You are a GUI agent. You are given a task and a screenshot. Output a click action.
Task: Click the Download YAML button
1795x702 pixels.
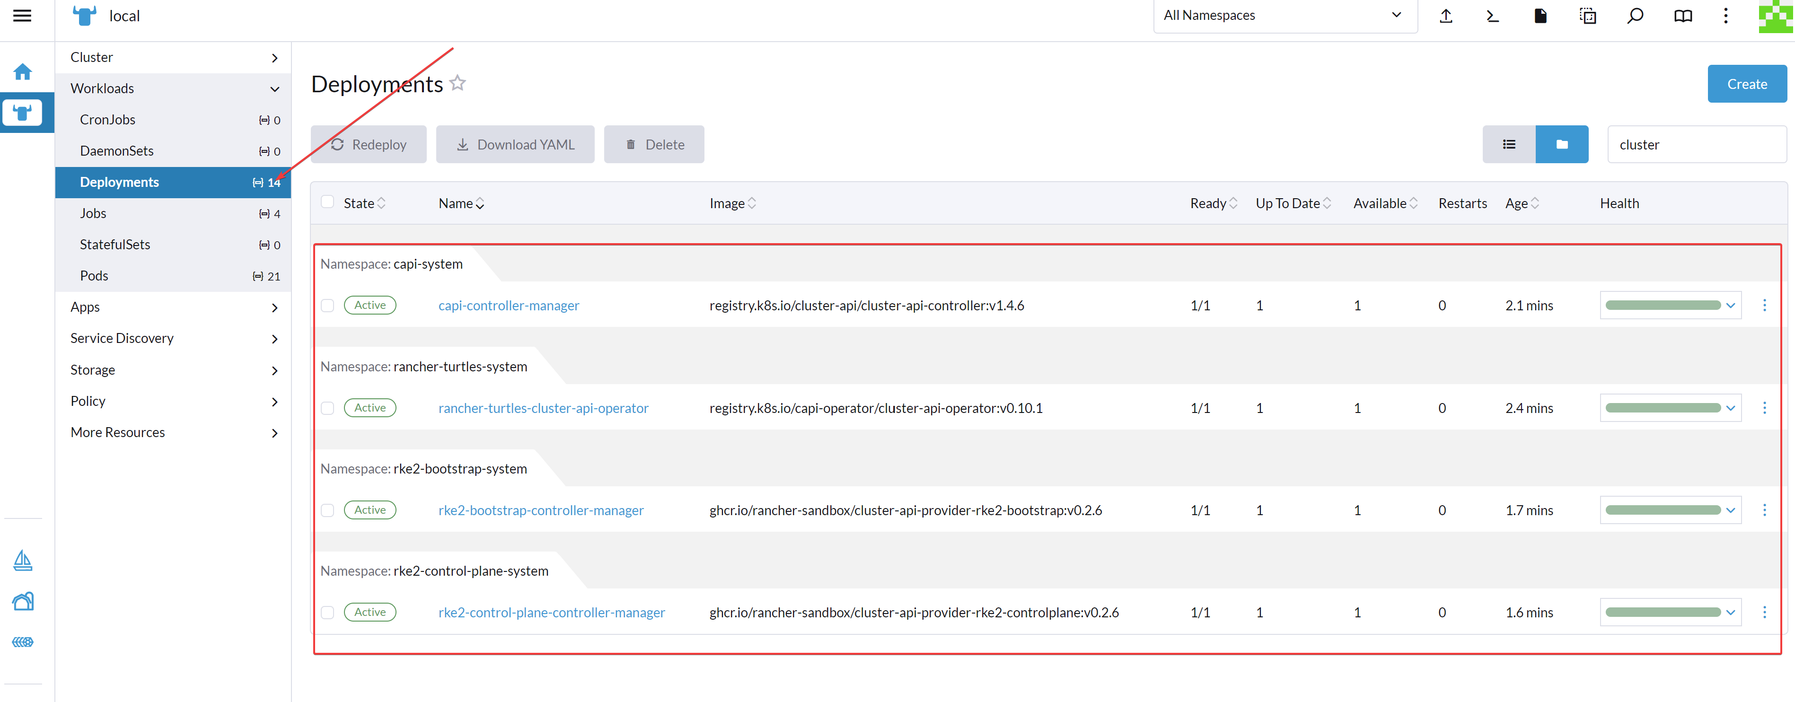515,144
